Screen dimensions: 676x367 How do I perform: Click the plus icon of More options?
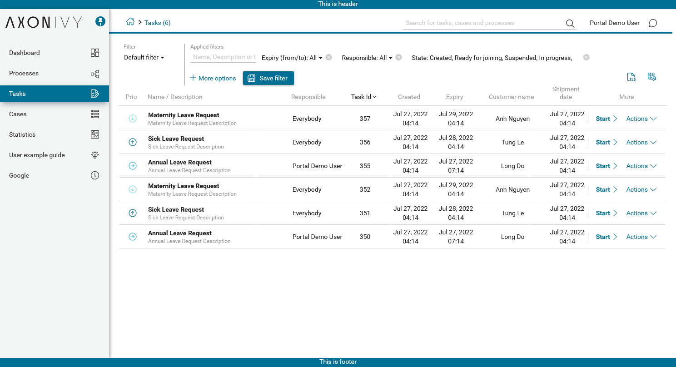pyautogui.click(x=193, y=78)
